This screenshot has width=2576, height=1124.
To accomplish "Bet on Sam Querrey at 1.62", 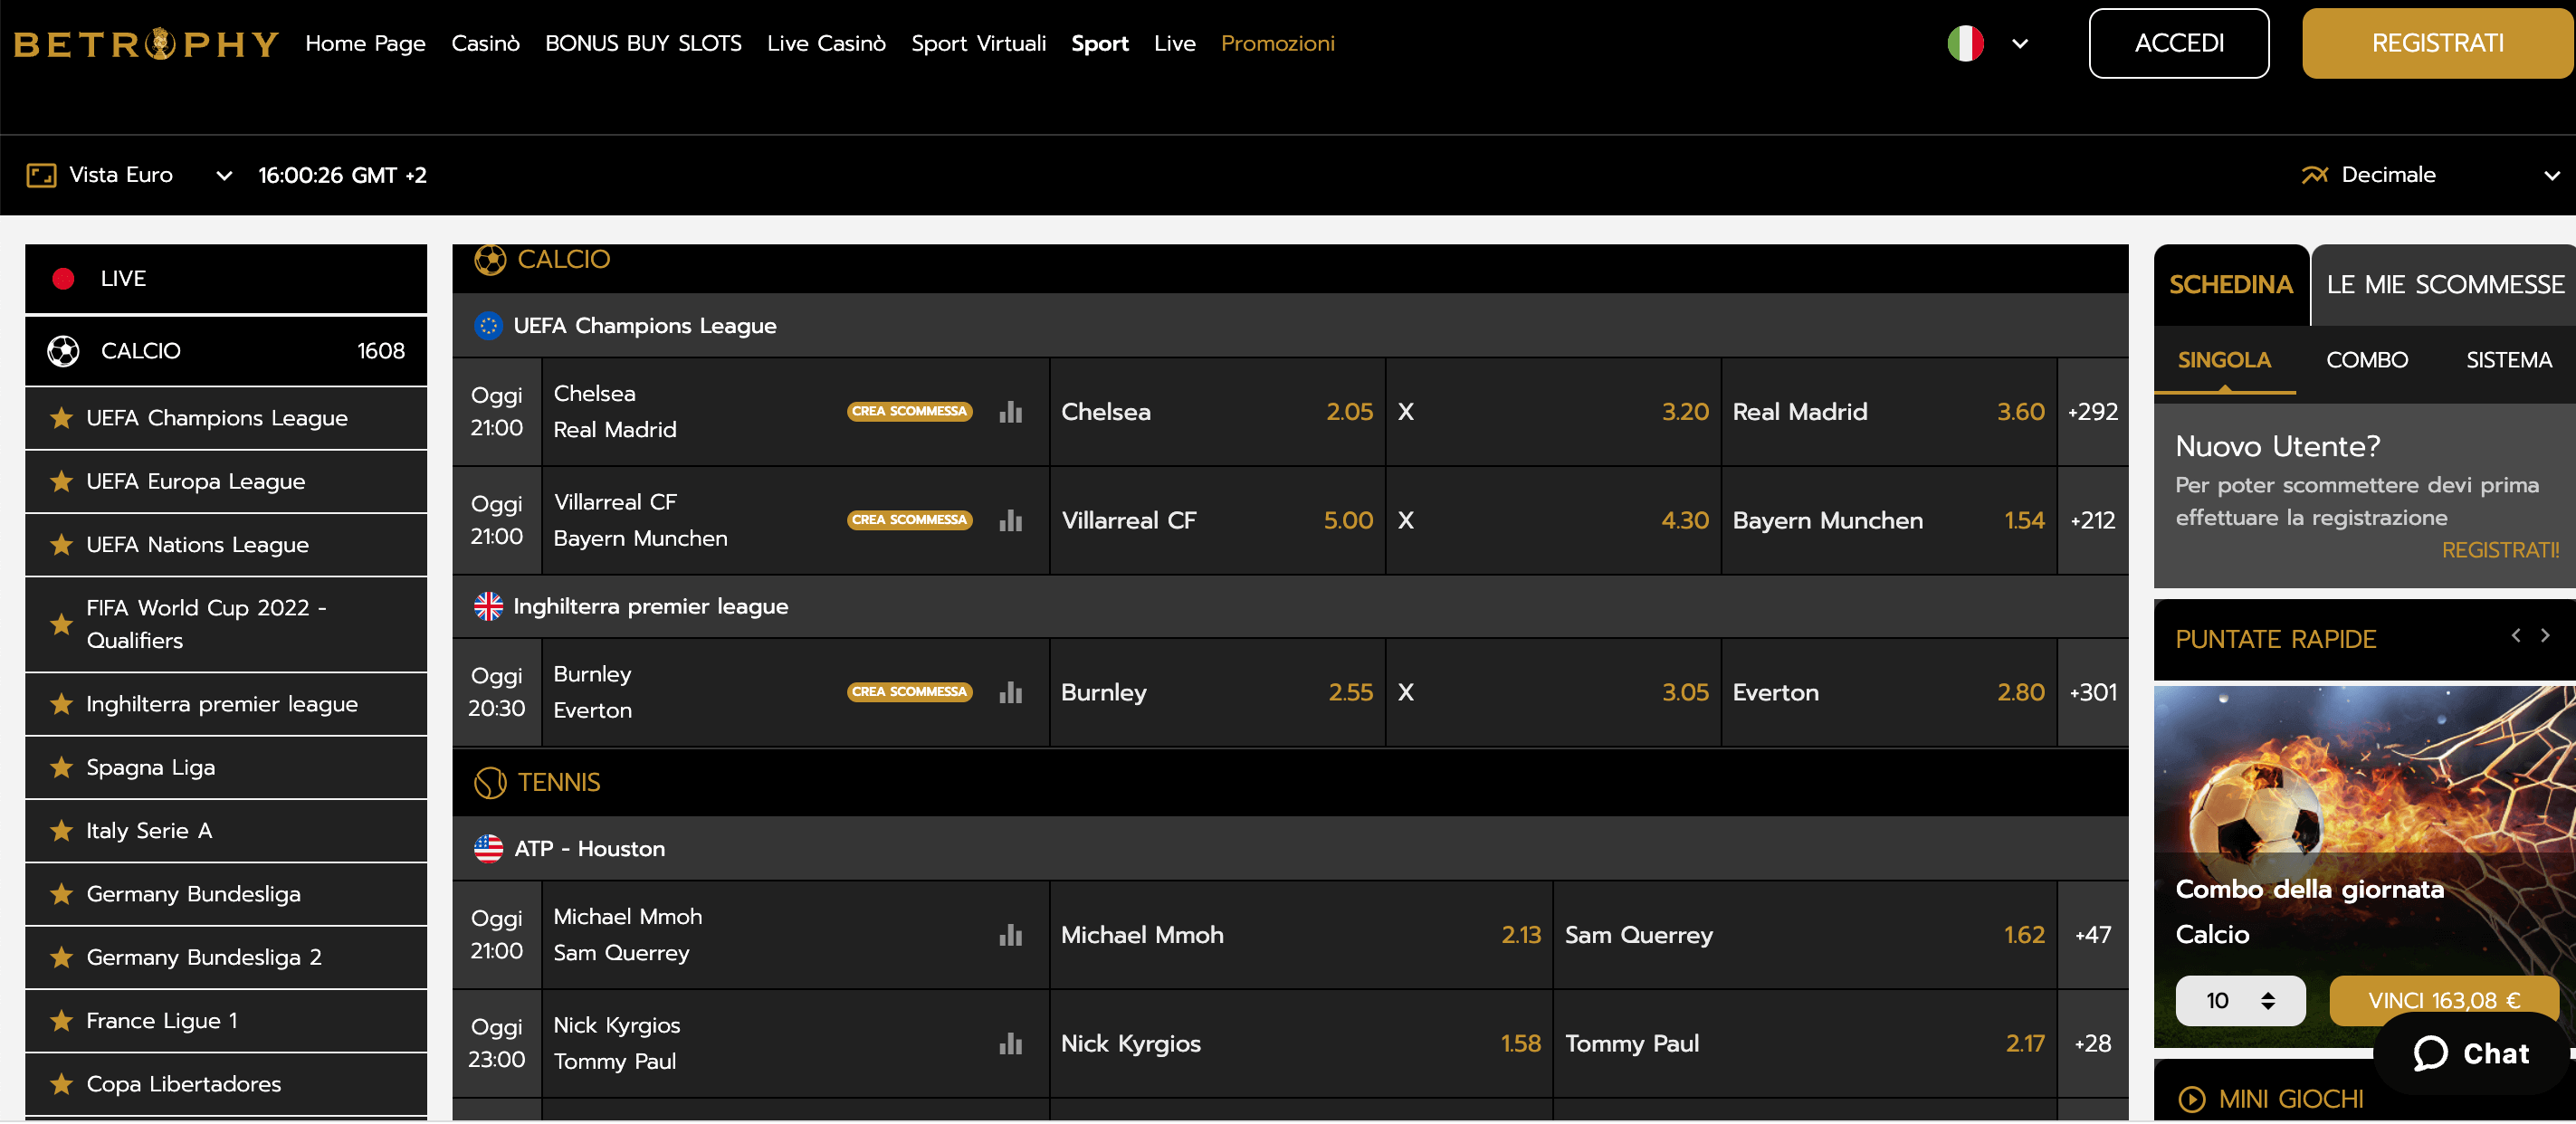I will pyautogui.click(x=1804, y=935).
